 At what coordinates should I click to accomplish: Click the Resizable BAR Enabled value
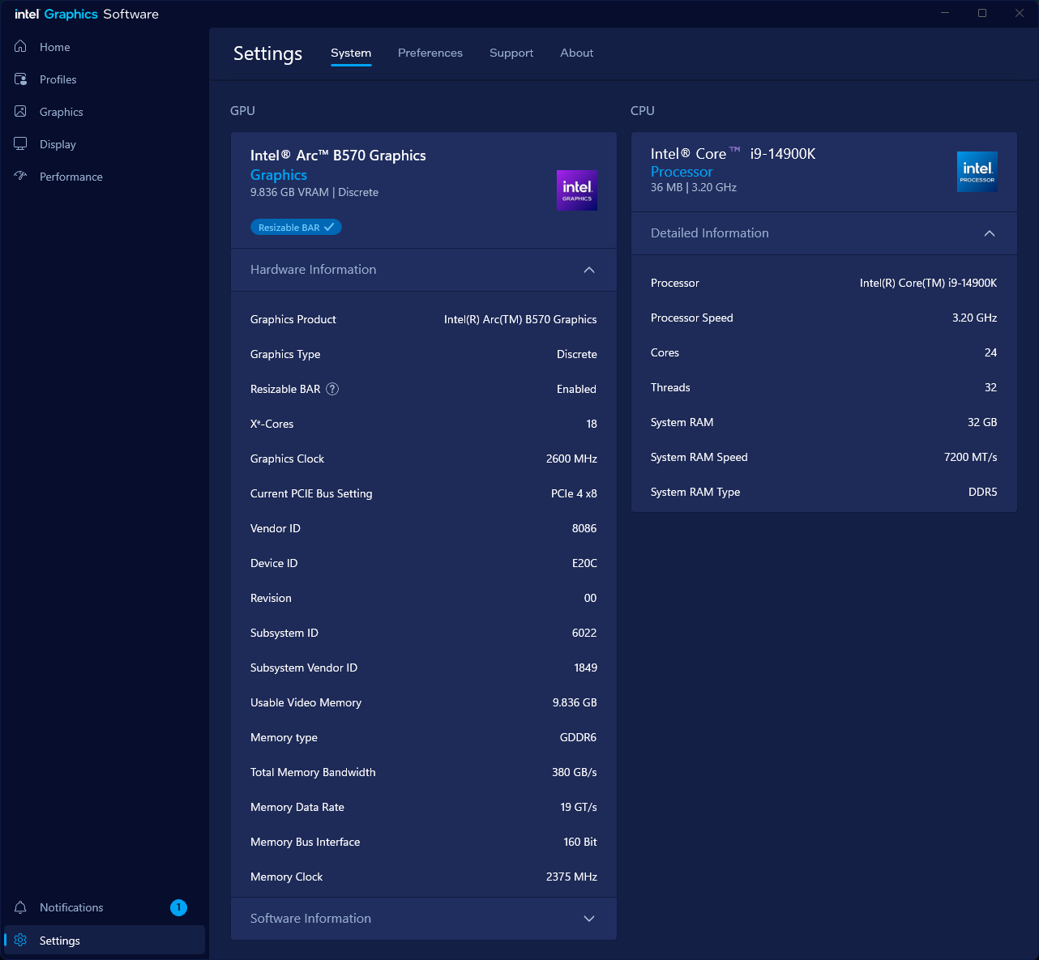tap(576, 389)
